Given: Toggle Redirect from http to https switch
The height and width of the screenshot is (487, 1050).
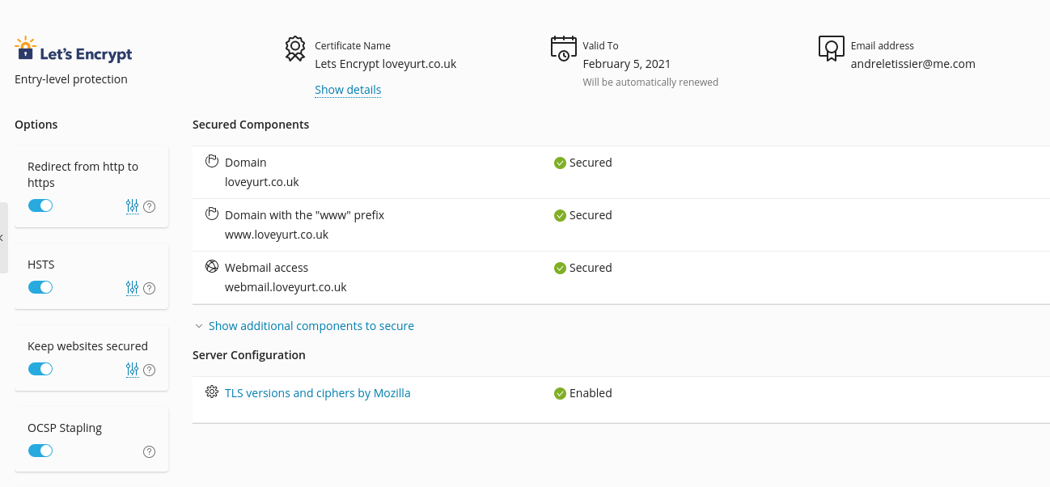Looking at the screenshot, I should pos(40,205).
